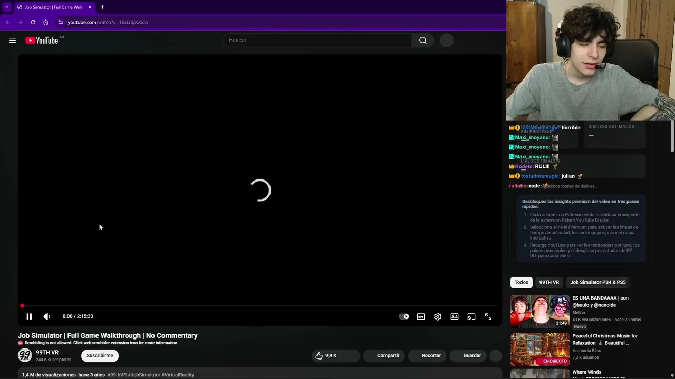This screenshot has width=675, height=379.
Task: Open the 99TH VR channel avatar
Action: click(x=25, y=355)
